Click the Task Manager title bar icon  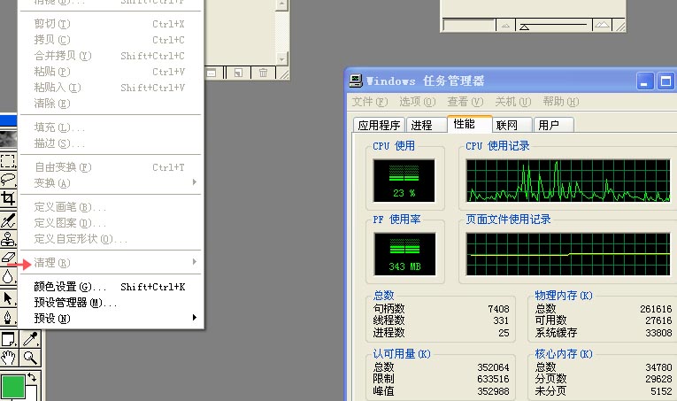[x=356, y=81]
